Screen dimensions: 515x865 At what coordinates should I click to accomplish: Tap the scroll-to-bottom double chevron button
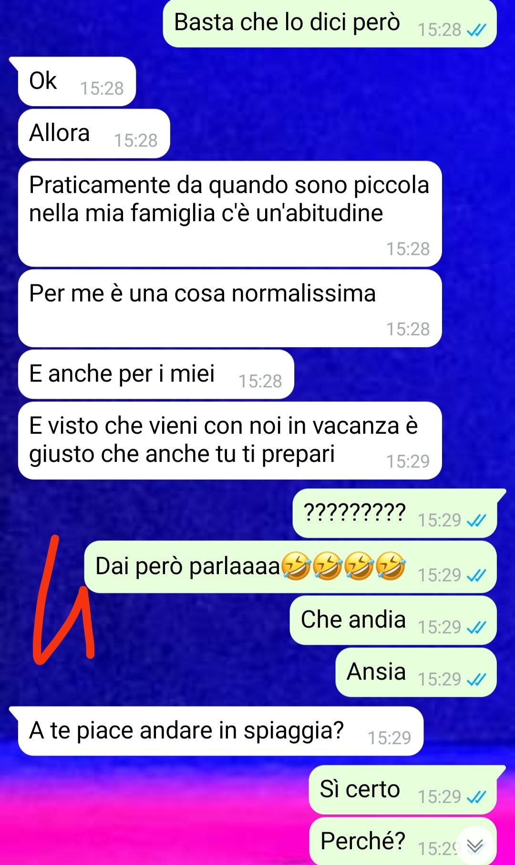475,845
